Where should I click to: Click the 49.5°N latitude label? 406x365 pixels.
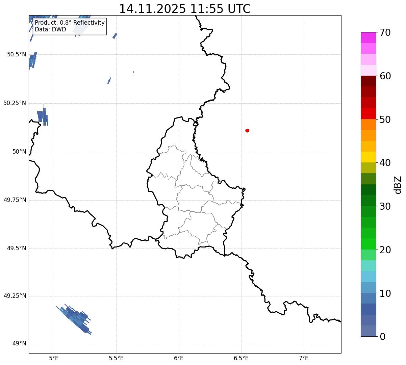[x=16, y=248]
